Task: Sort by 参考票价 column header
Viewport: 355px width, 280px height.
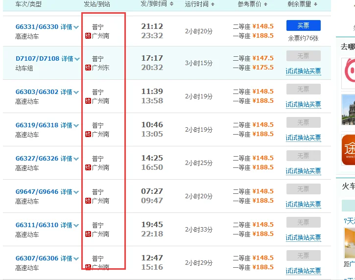Action: 253,4
